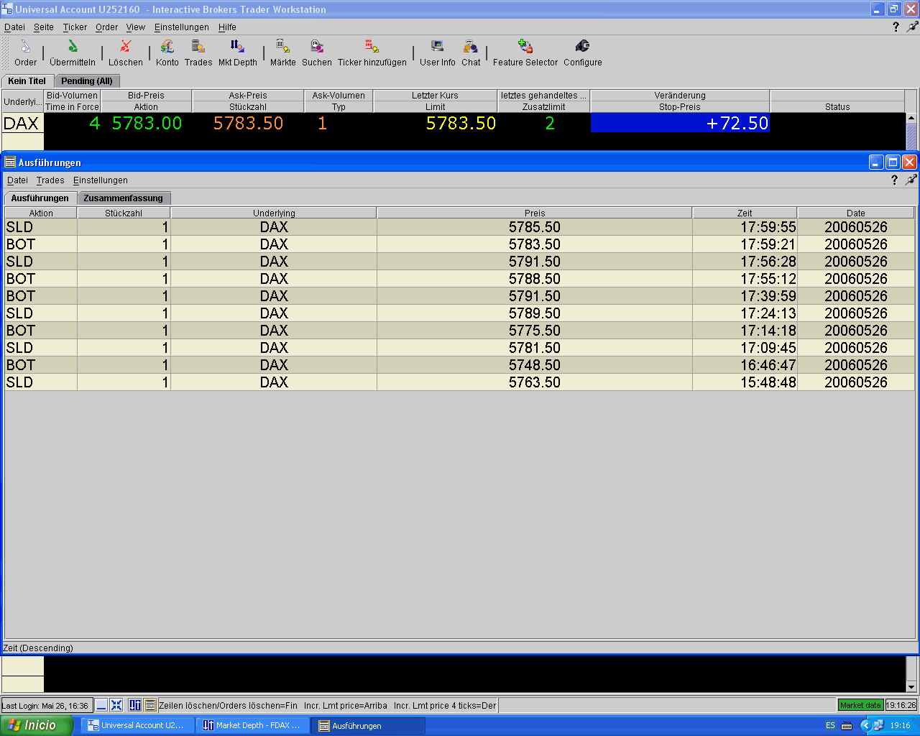The height and width of the screenshot is (736, 920).
Task: Click ask price 5783.50 in orange
Action: [x=248, y=124]
